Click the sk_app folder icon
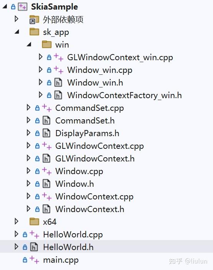Viewport: 213px width, 270px height. [34, 32]
